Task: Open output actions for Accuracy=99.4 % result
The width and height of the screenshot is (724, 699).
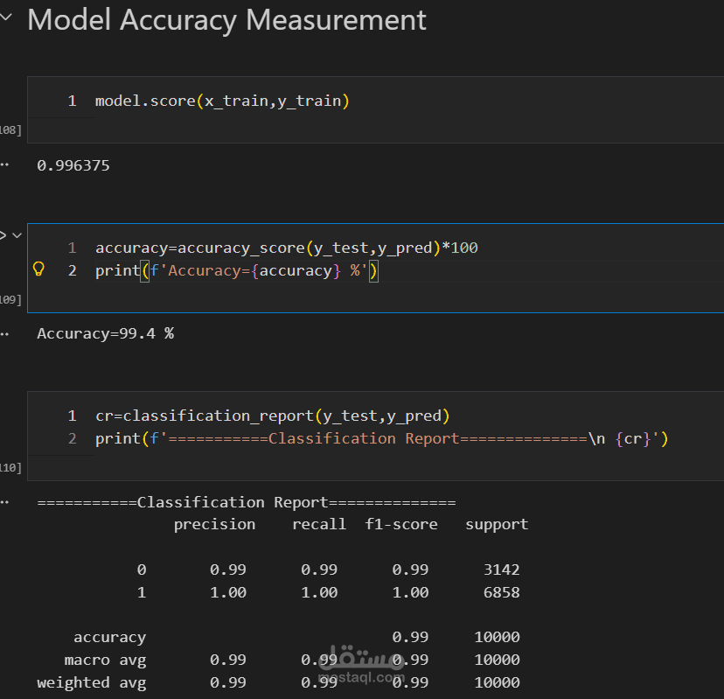Action: pos(5,333)
